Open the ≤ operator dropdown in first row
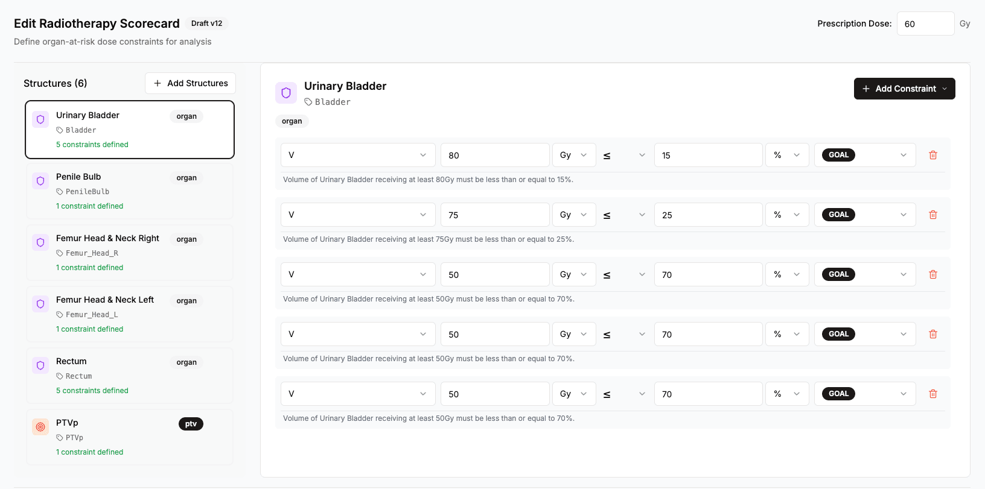This screenshot has height=489, width=985. pos(624,155)
